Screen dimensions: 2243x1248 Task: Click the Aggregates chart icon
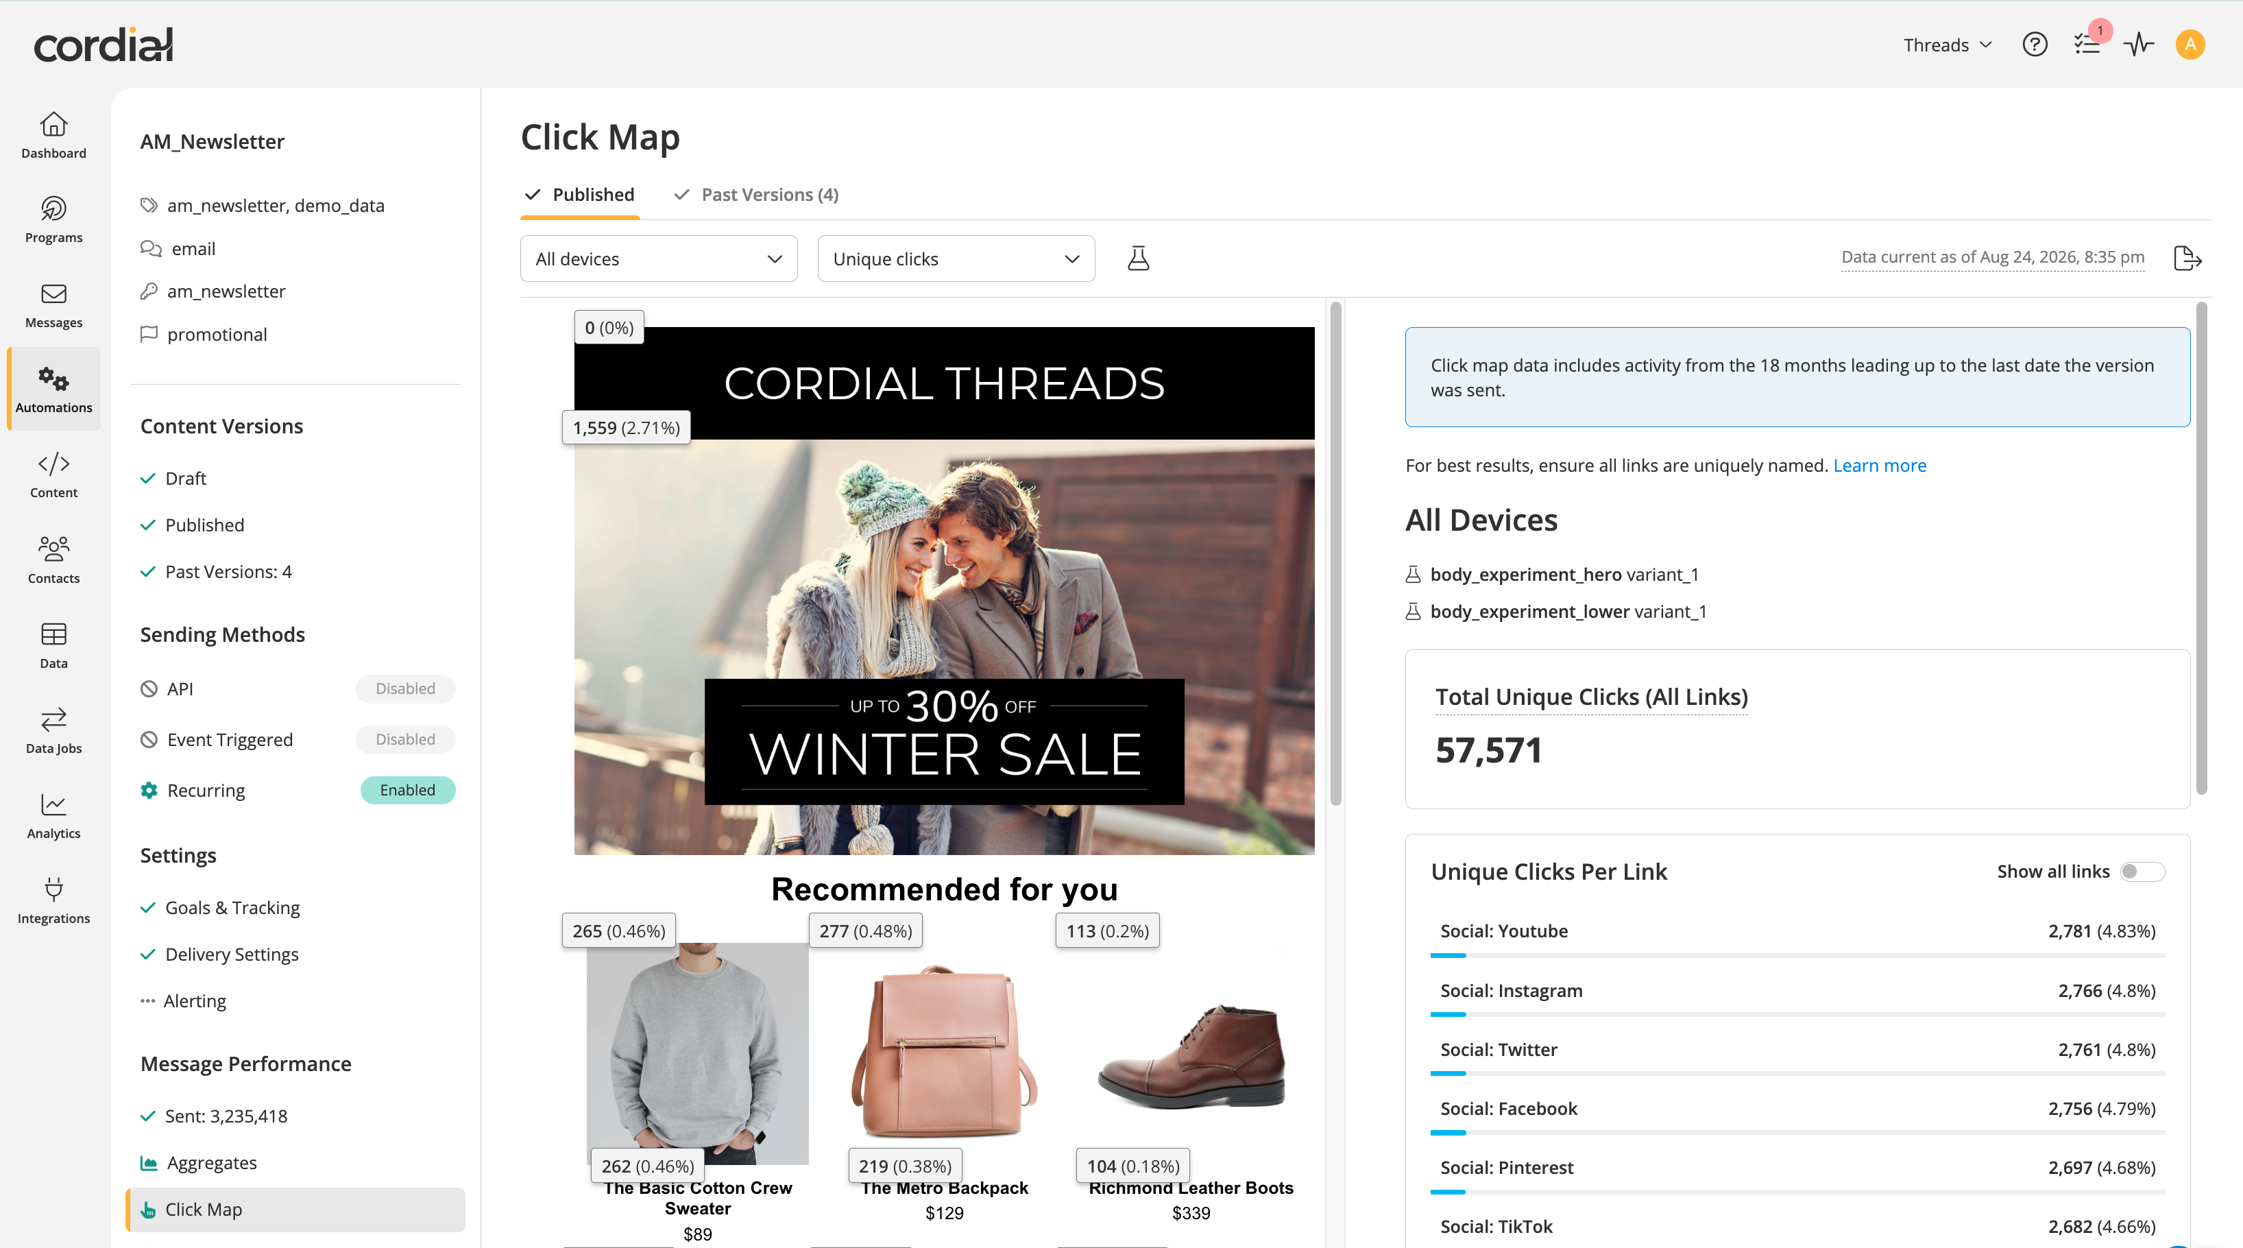point(149,1163)
